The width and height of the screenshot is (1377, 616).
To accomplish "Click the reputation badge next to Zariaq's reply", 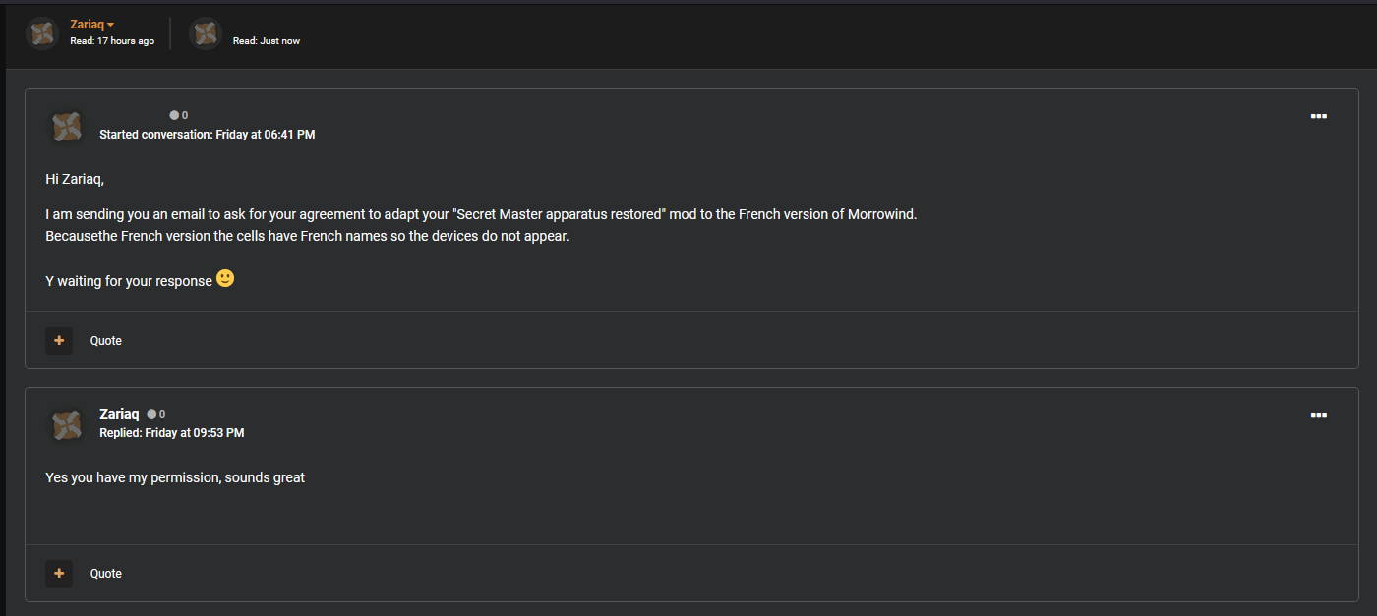I will (x=156, y=414).
